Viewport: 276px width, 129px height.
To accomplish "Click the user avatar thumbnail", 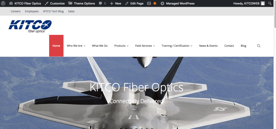I will click(263, 3).
